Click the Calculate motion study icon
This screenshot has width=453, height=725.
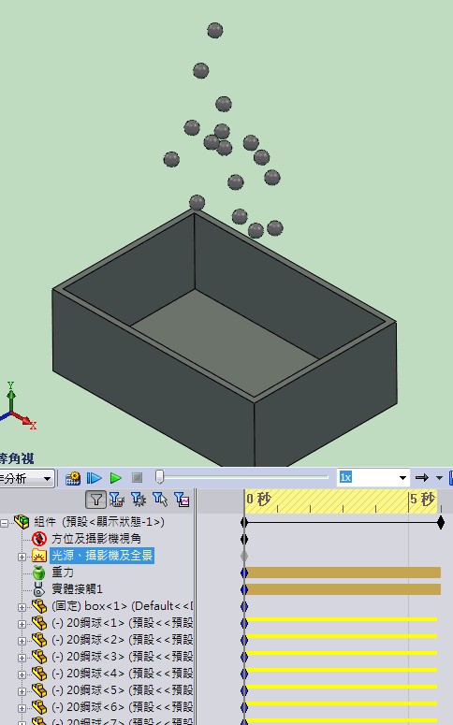[x=73, y=478]
